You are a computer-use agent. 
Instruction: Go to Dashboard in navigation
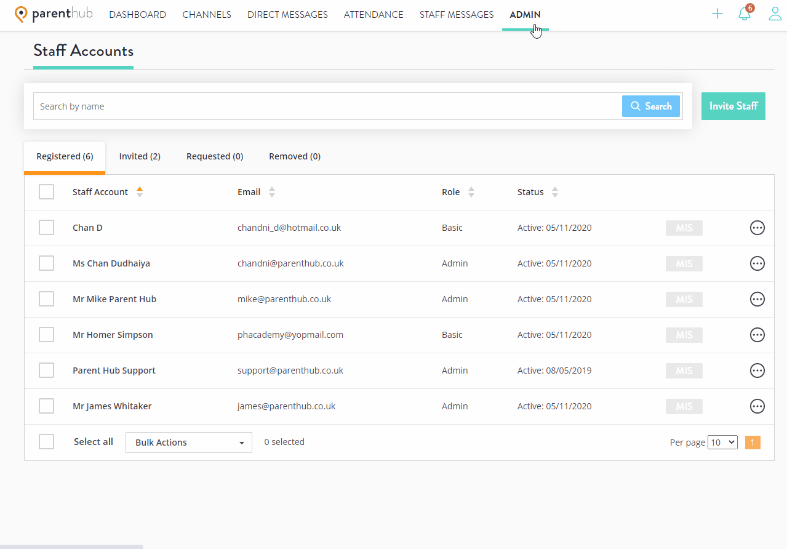(138, 15)
